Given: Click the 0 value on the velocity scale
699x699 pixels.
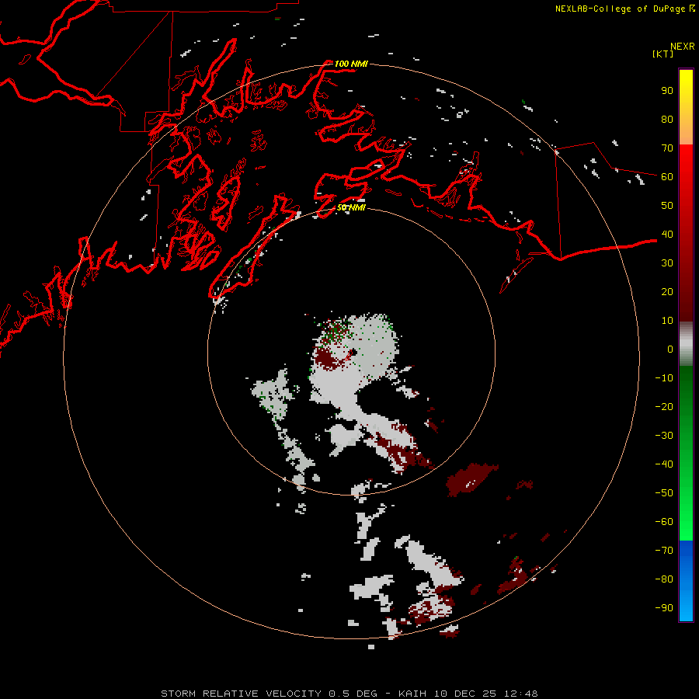Looking at the screenshot, I should coord(670,349).
